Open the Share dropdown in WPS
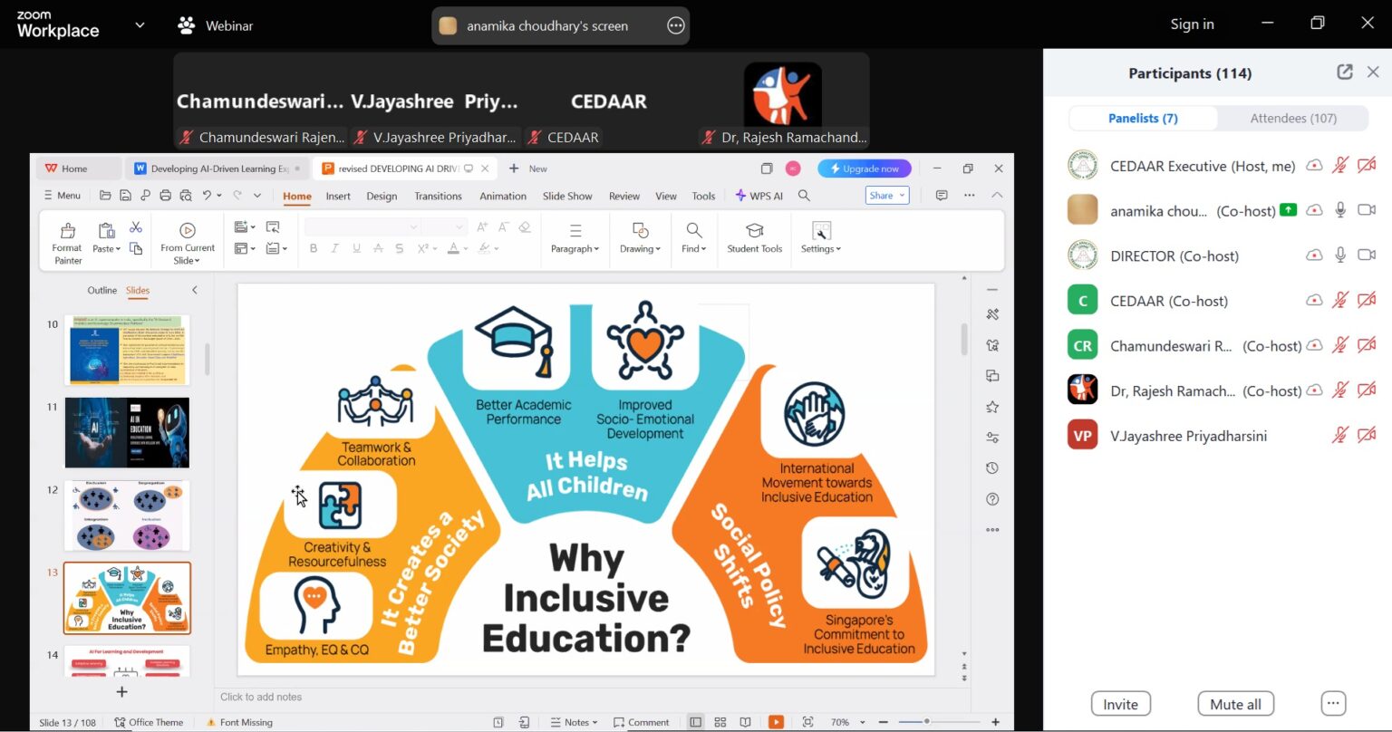 coord(887,196)
